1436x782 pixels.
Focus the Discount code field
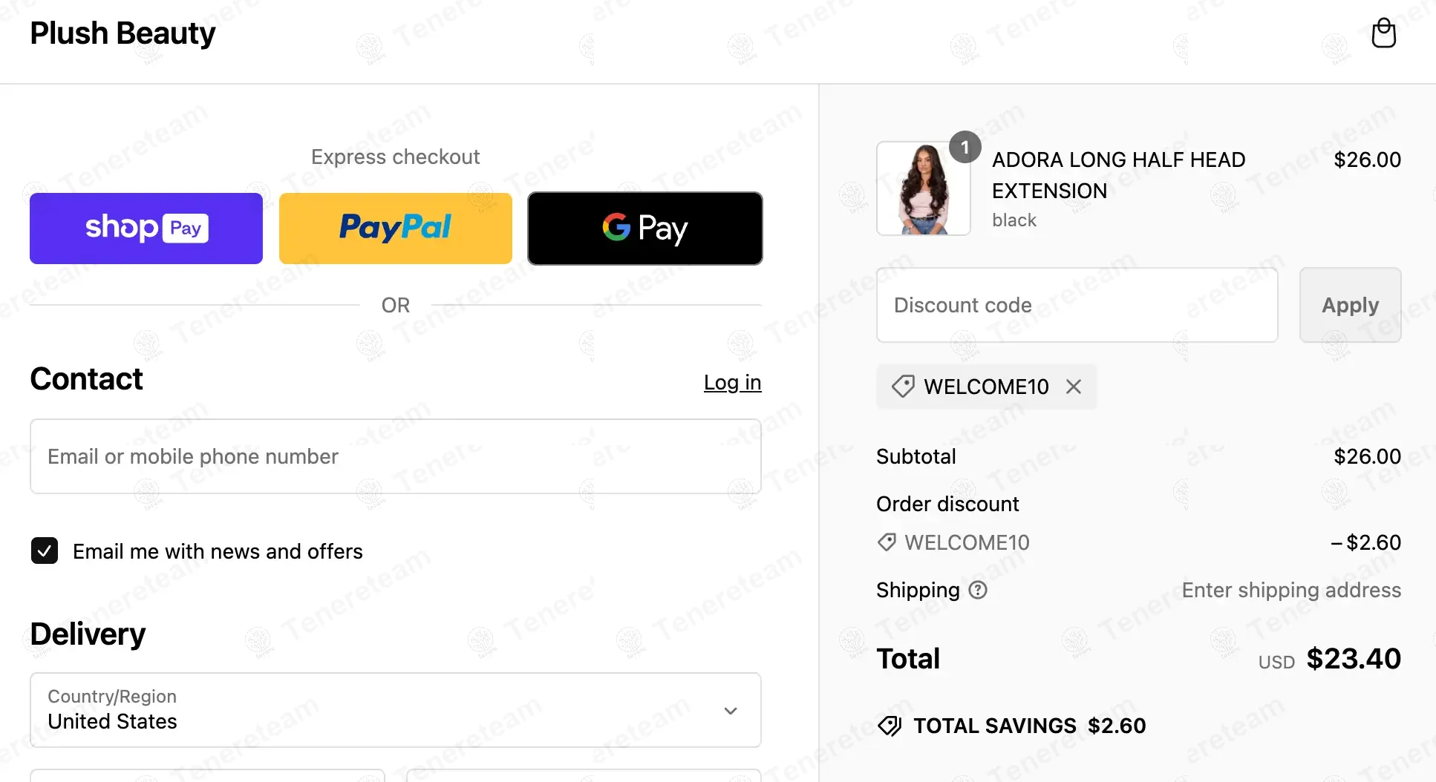coord(1077,305)
